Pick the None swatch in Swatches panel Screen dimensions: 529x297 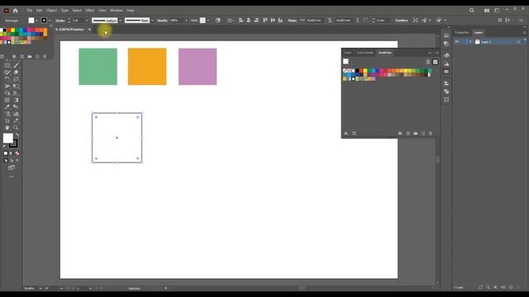click(346, 71)
